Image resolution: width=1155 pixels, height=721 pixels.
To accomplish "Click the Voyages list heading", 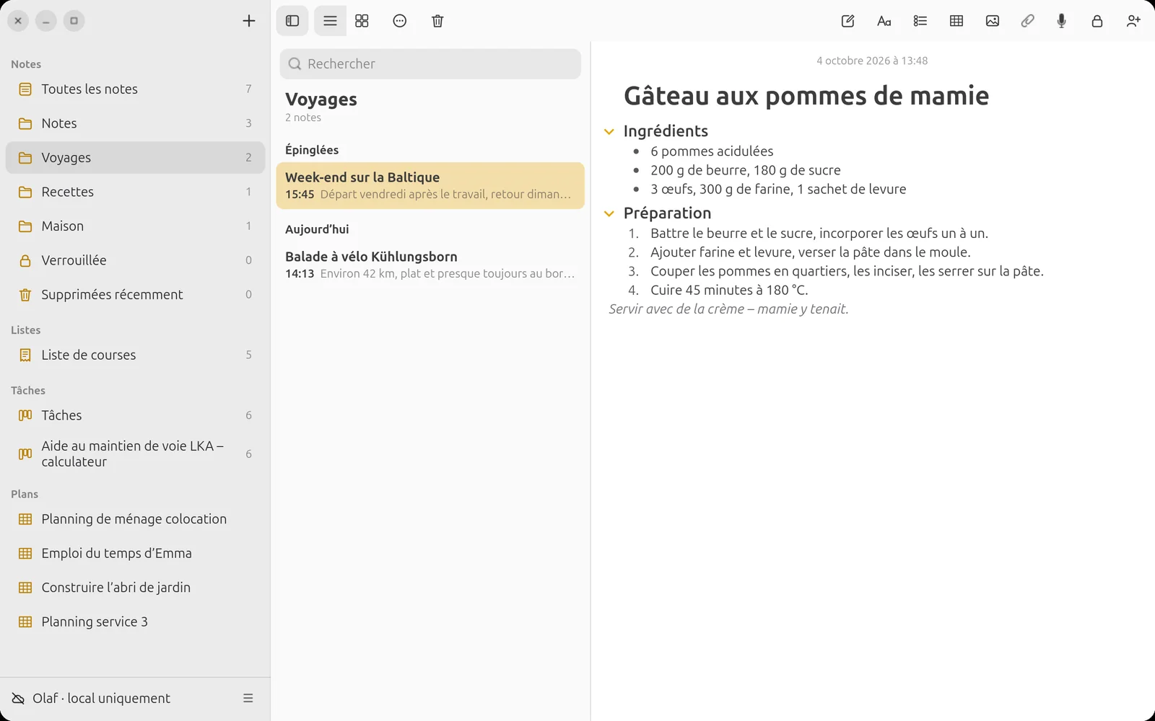I will click(x=321, y=99).
